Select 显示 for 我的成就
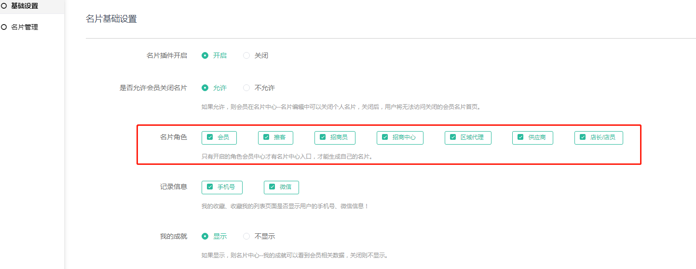 tap(205, 236)
